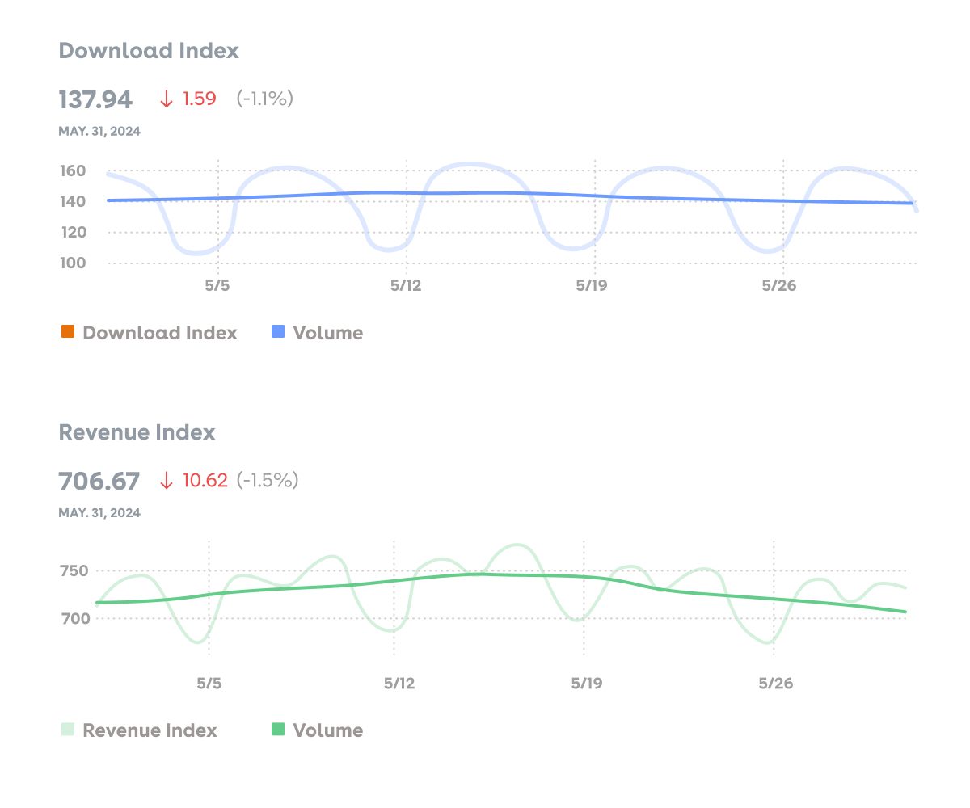Click the date under the 706.67 value
The height and width of the screenshot is (808, 970).
99,512
